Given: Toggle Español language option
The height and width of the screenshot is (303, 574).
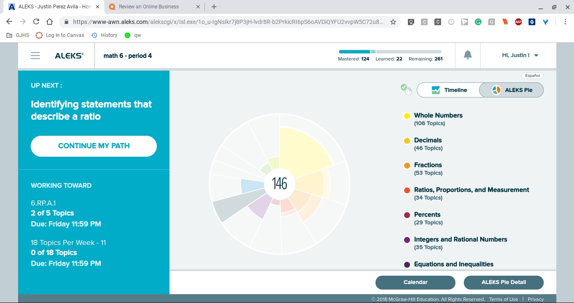Looking at the screenshot, I should tap(532, 75).
